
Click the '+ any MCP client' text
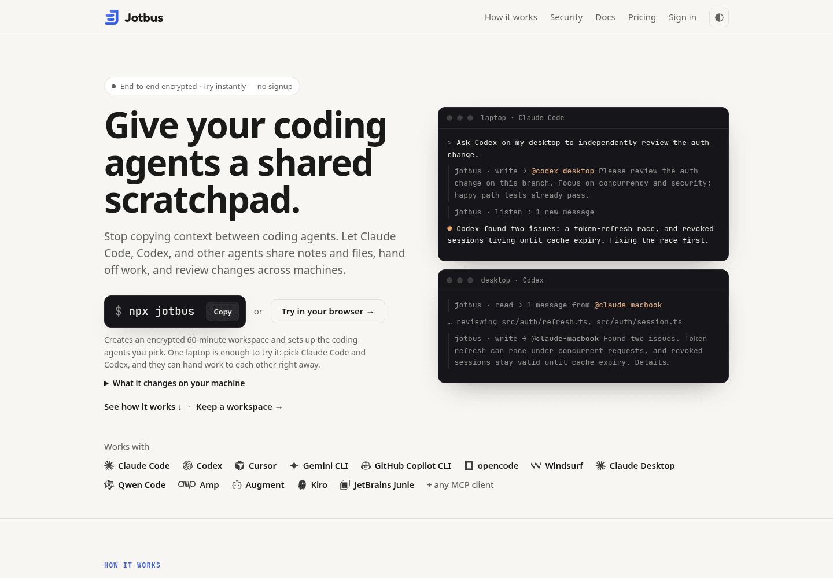click(x=460, y=485)
